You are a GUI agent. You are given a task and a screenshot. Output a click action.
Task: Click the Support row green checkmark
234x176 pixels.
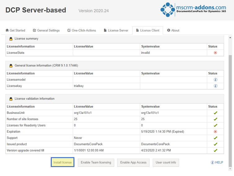point(215,138)
